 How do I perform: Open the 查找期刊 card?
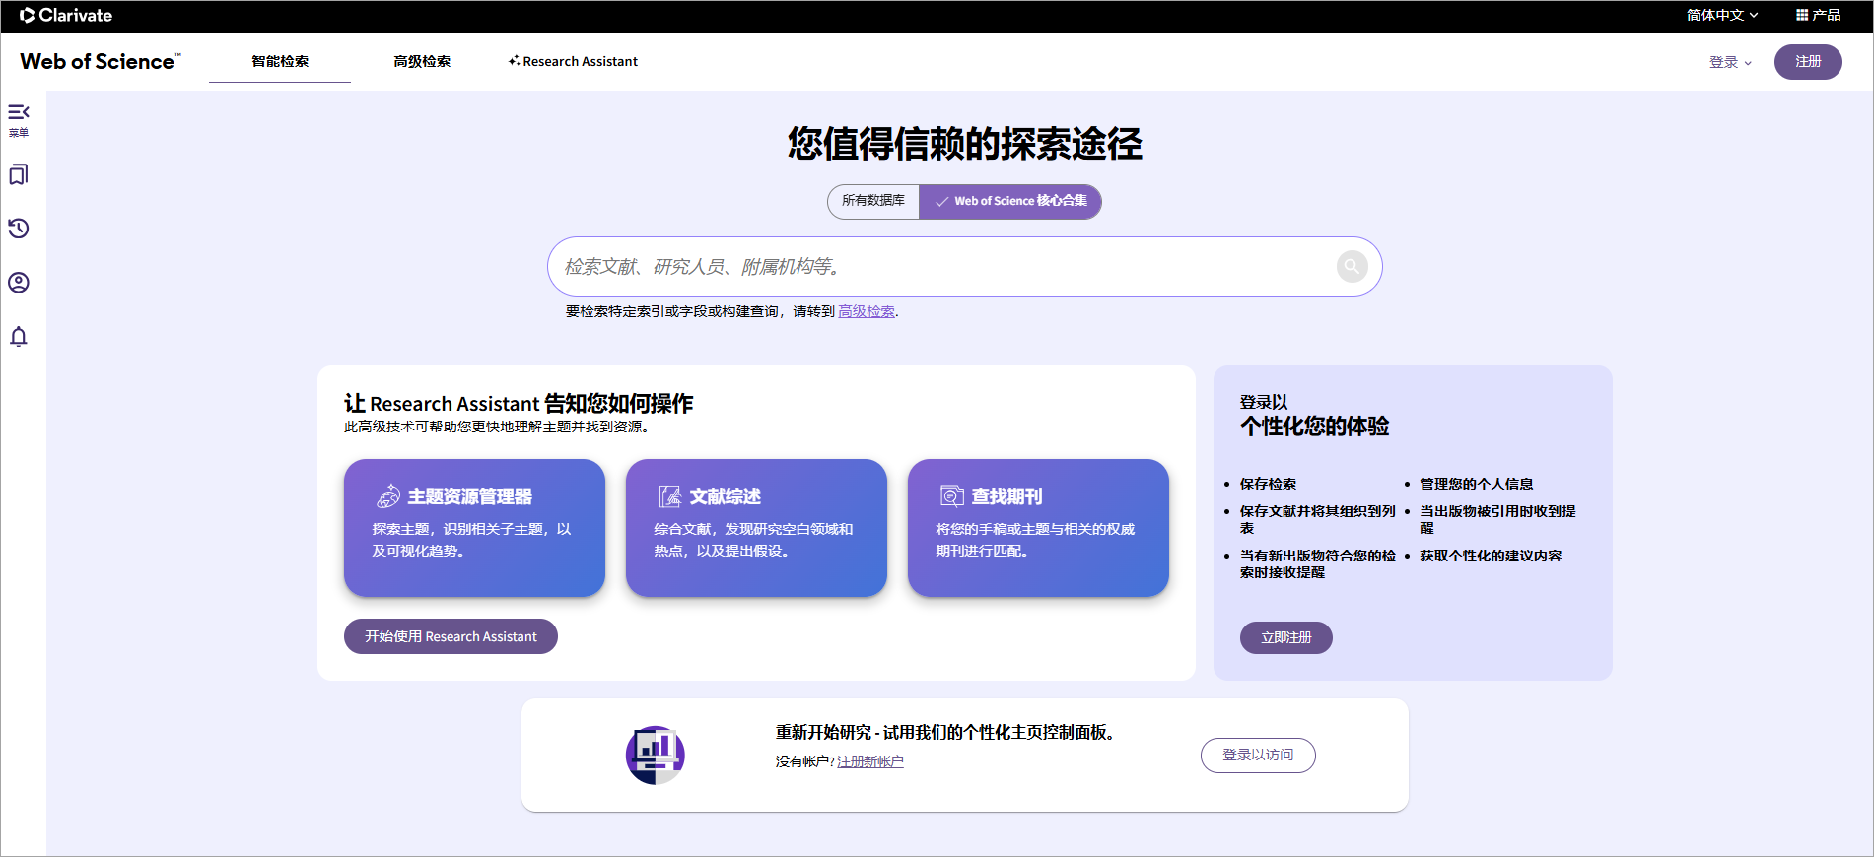pos(1038,528)
